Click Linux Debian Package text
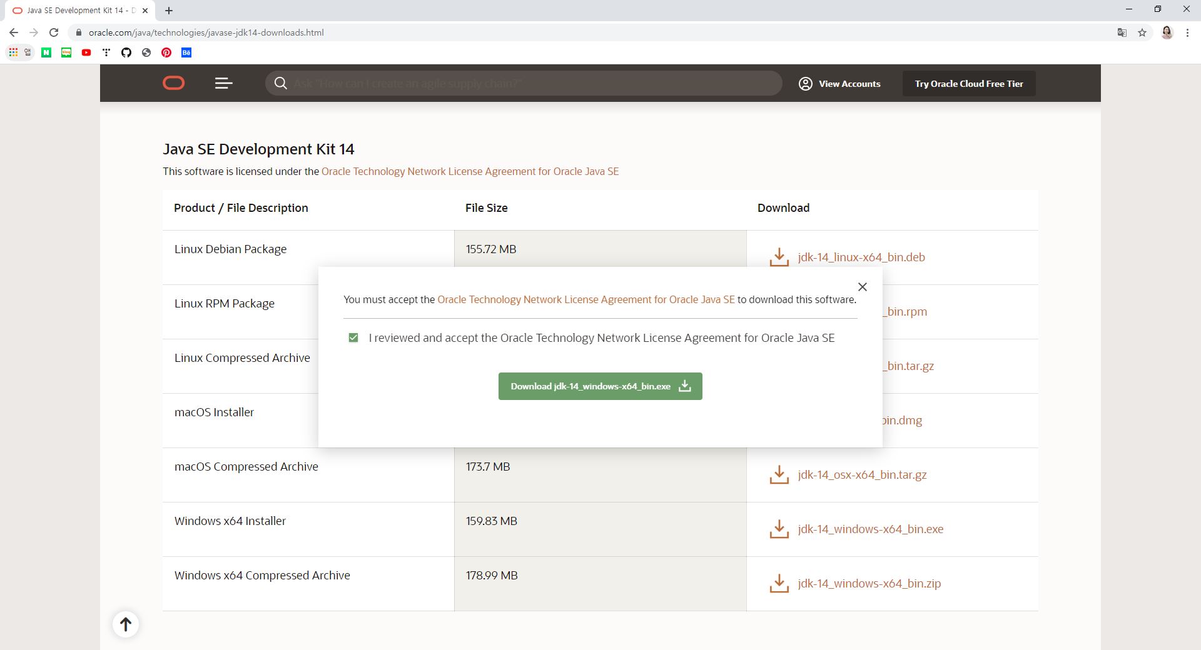The image size is (1201, 650). [x=230, y=249]
